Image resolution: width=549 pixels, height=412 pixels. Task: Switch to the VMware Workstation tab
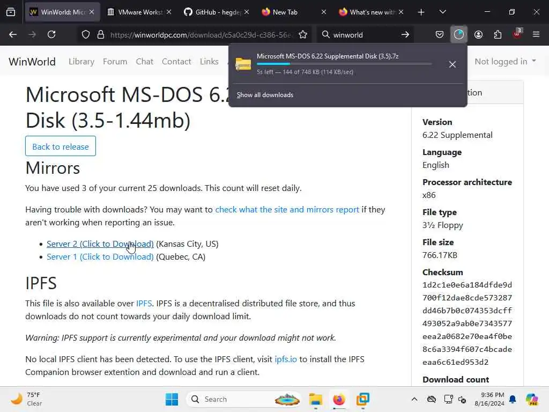tap(139, 12)
